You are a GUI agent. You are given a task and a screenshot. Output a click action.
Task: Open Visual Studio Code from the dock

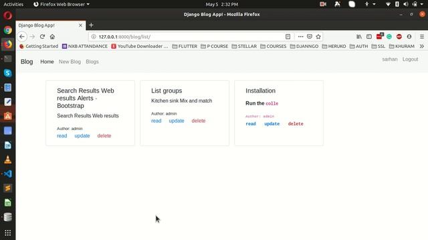tap(7, 174)
